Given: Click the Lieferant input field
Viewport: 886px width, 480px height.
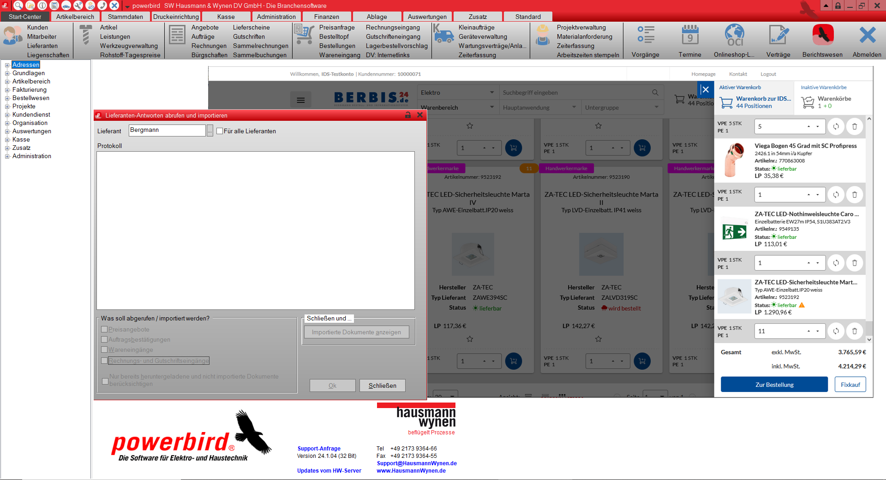Looking at the screenshot, I should coord(167,130).
